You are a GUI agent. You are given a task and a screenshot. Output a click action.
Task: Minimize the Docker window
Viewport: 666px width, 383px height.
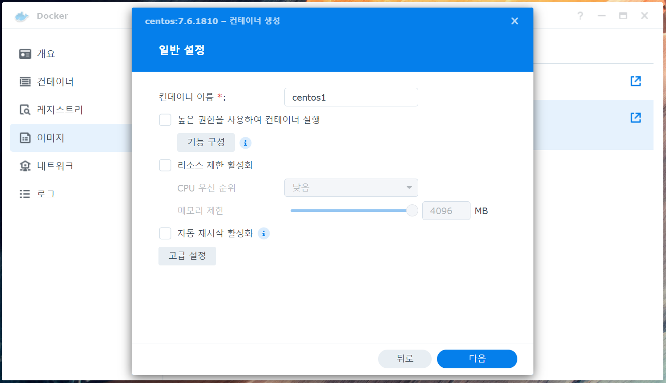[602, 16]
